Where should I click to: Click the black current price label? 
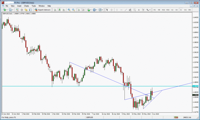(196, 95)
